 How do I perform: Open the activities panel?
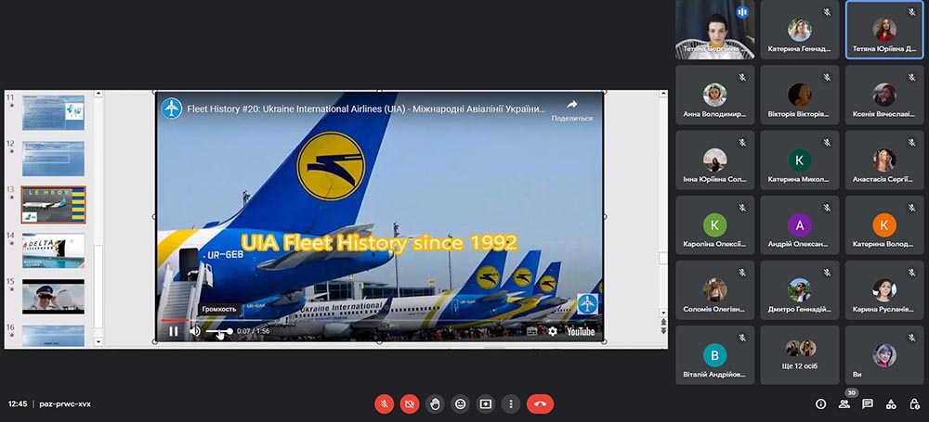click(x=891, y=404)
